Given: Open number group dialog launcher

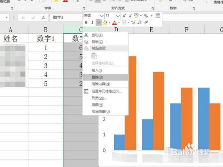Looking at the screenshot, I should 194,9.
